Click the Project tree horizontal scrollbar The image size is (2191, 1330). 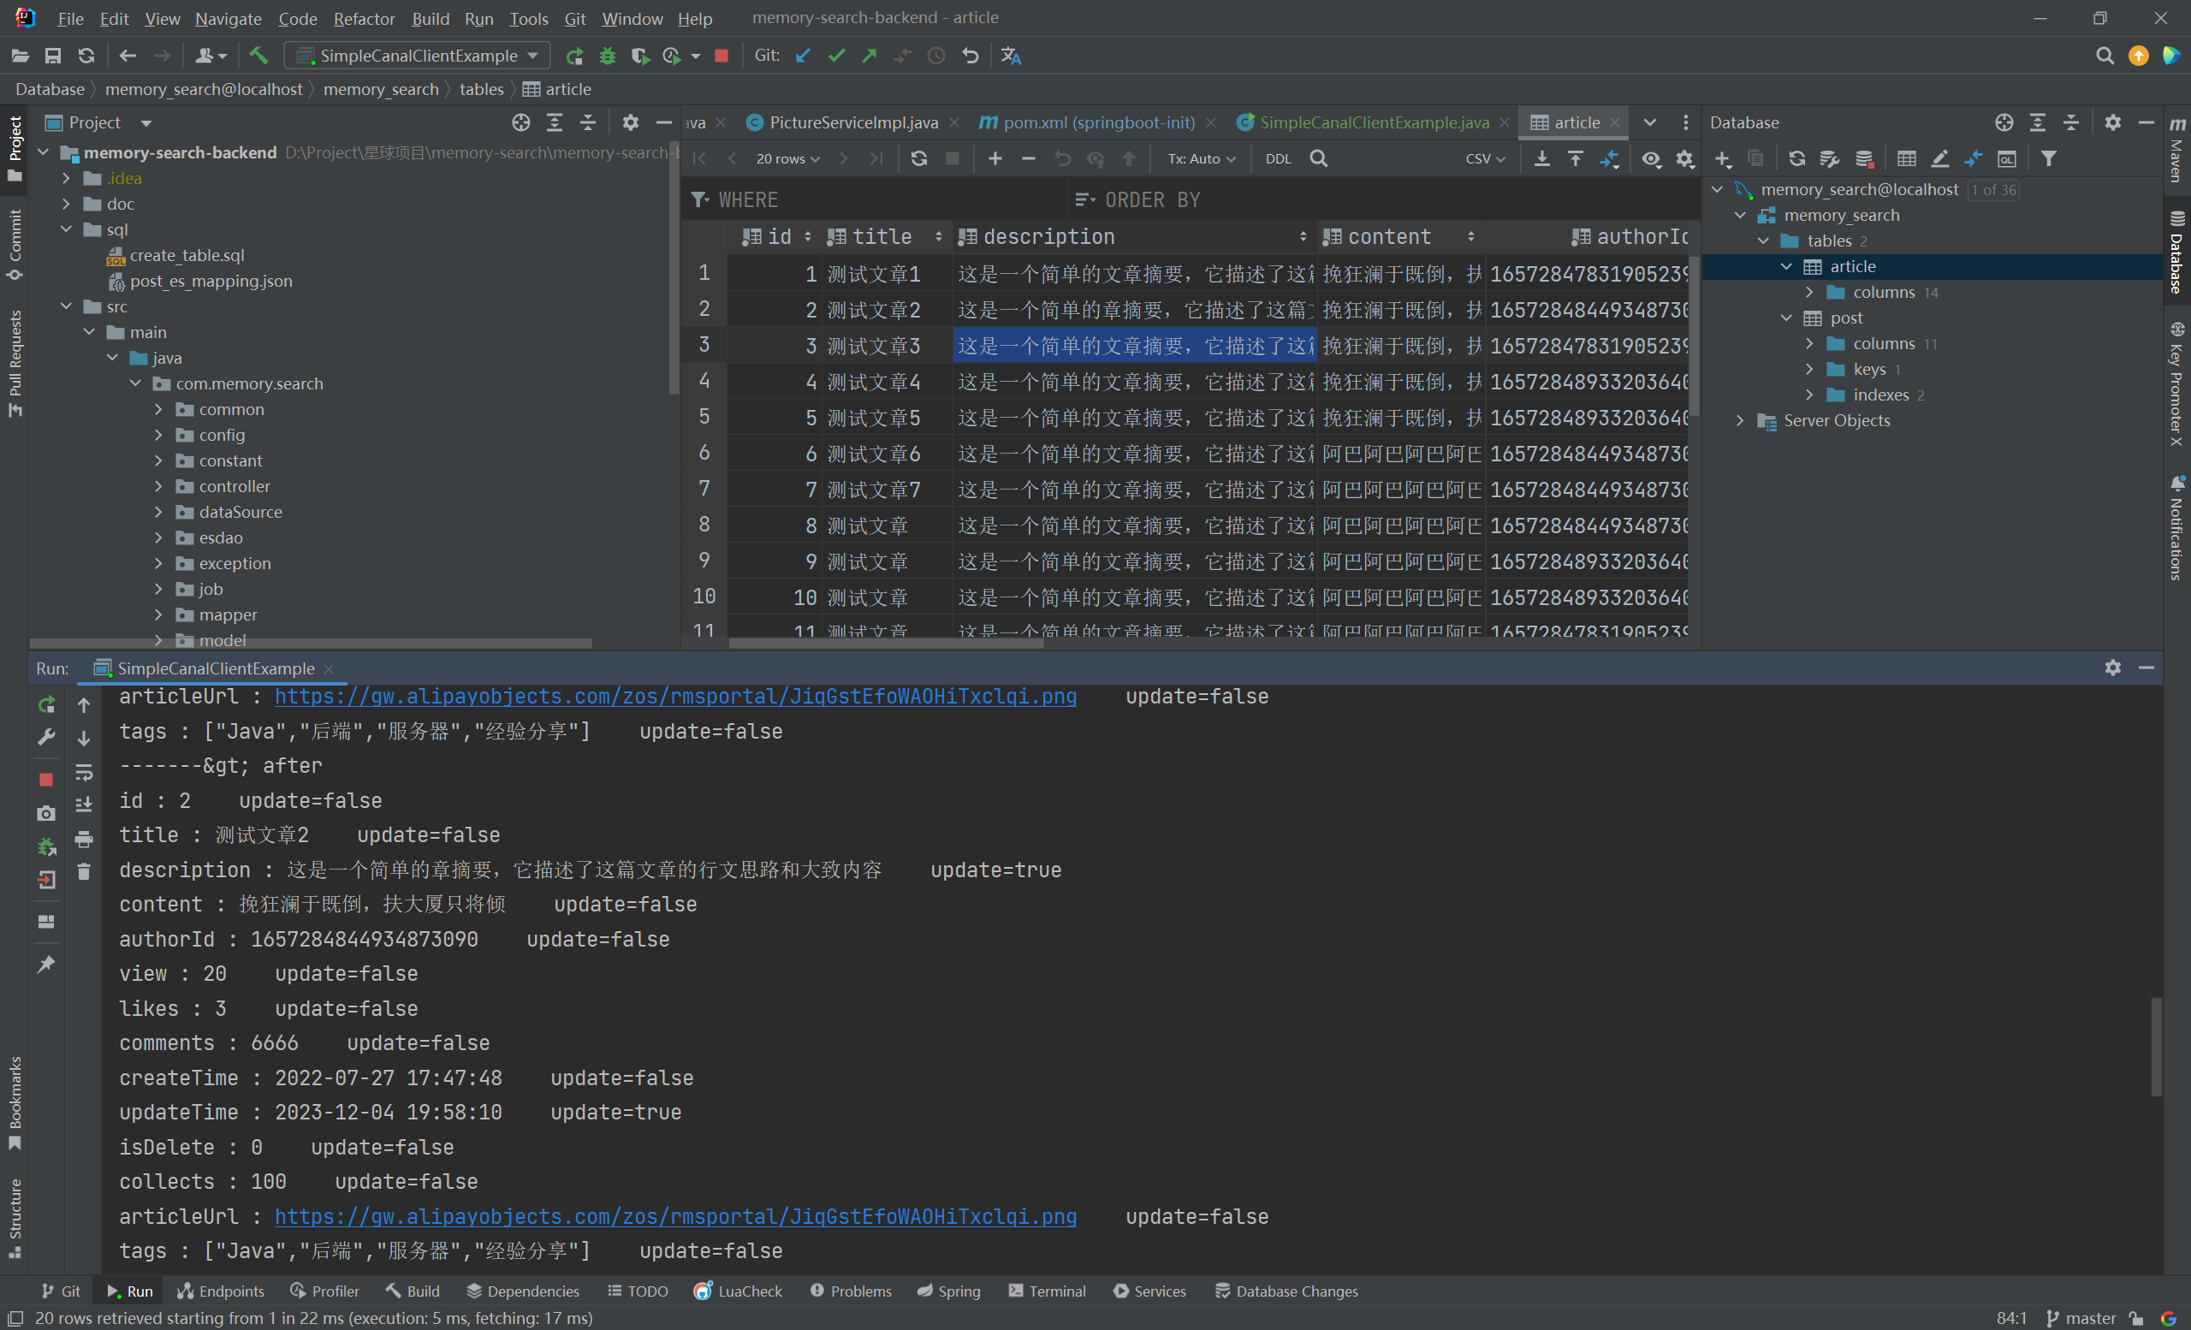pos(311,643)
